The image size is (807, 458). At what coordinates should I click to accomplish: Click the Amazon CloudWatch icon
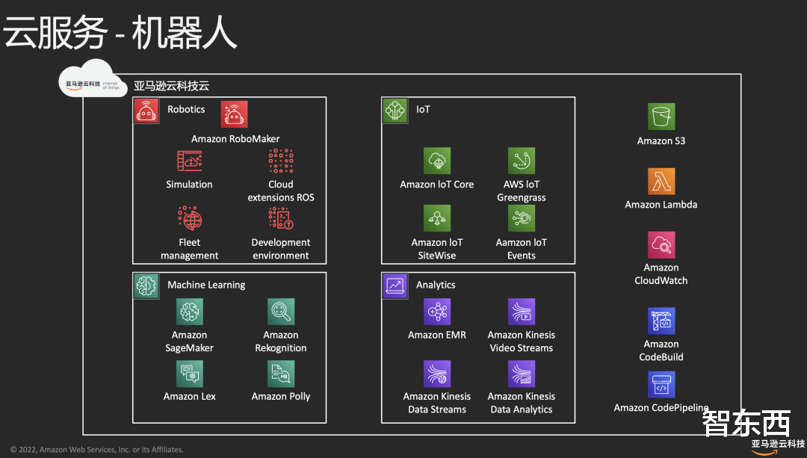[661, 245]
